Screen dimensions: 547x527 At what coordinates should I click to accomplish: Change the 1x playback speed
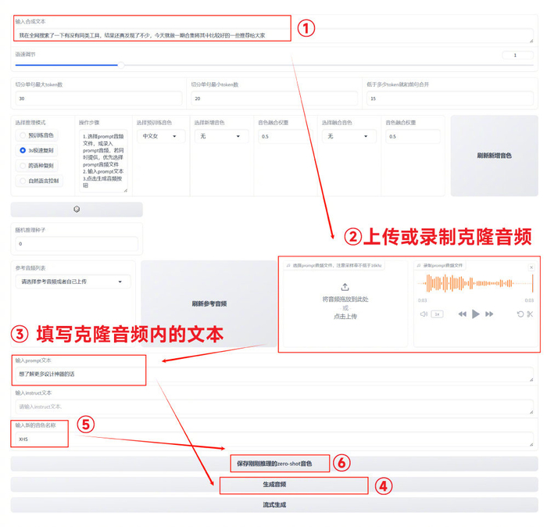(437, 314)
